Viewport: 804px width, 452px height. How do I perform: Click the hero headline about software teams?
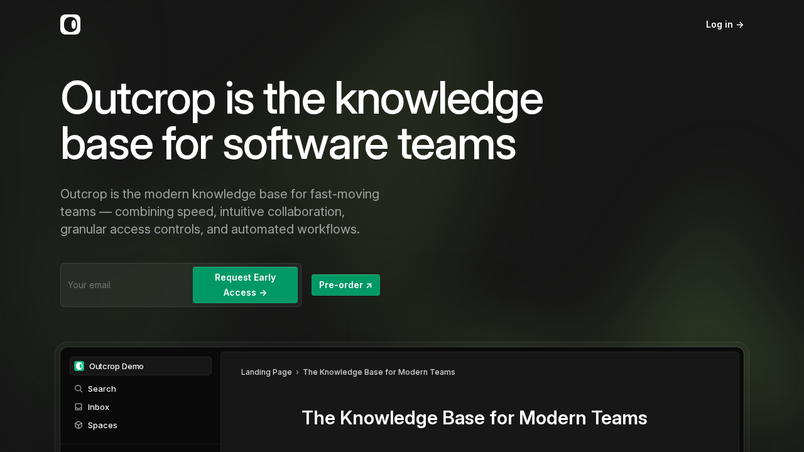(301, 121)
